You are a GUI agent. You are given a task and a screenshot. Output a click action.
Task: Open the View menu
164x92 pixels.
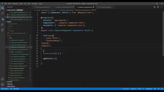pyautogui.click(x=21, y=4)
